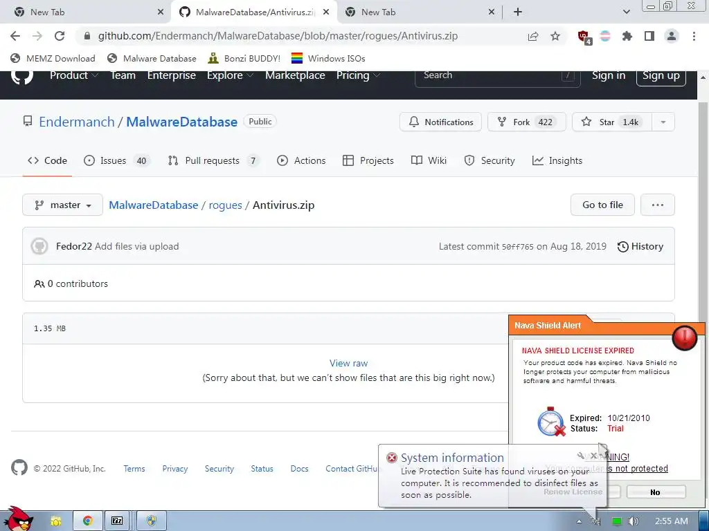This screenshot has height=531, width=709.
Task: Click the Angry Birds start button
Action: click(17, 519)
